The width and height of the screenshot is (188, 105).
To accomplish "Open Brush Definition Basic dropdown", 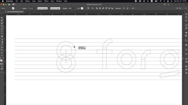I will pos(61,8).
